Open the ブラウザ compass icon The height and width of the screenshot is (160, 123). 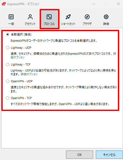(87, 17)
